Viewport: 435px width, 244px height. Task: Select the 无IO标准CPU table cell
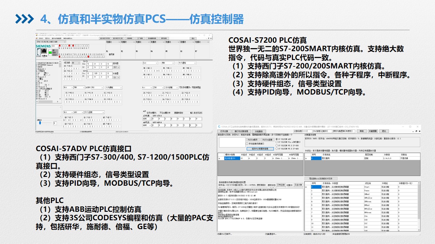click(x=231, y=158)
